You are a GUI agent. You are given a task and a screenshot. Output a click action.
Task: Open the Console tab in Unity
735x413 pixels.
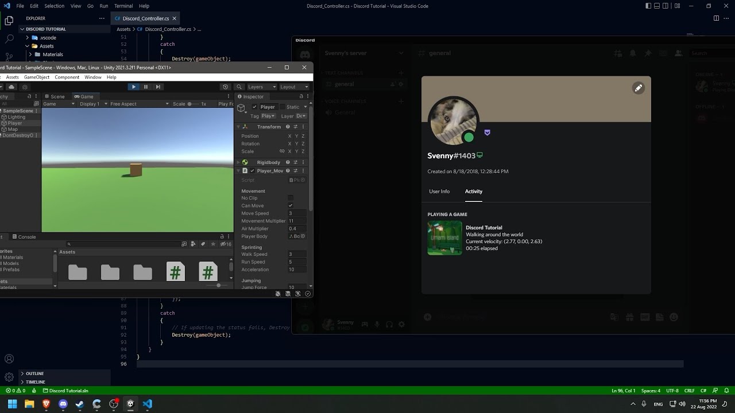pos(24,236)
